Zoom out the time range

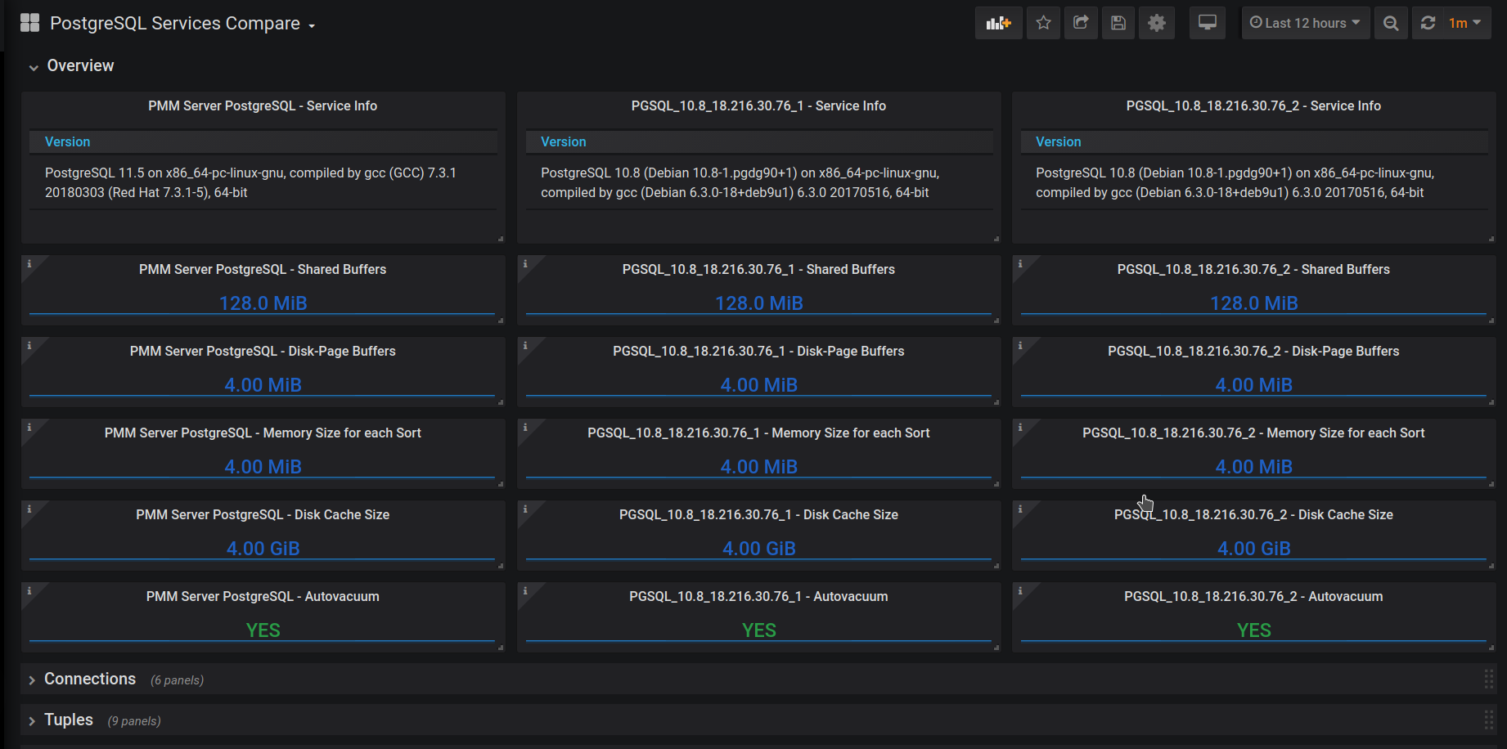(1391, 23)
